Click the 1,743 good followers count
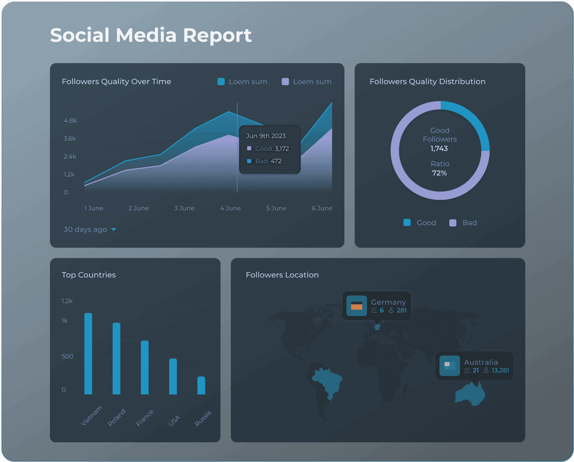Viewport: 574px width, 462px height. [439, 148]
